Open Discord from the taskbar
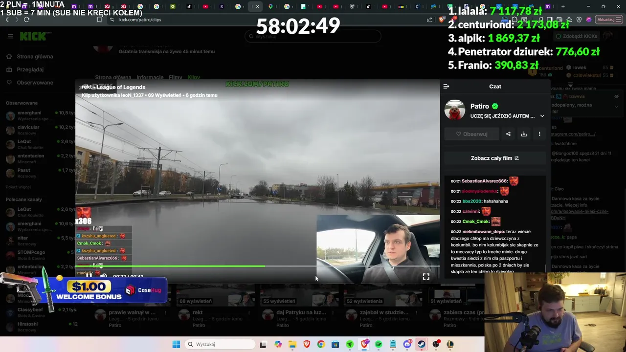The height and width of the screenshot is (352, 626). point(407,344)
